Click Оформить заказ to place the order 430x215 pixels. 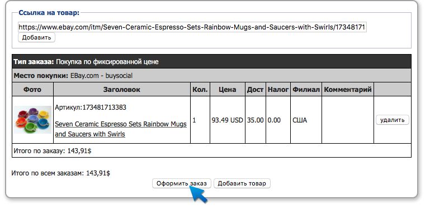click(x=182, y=183)
